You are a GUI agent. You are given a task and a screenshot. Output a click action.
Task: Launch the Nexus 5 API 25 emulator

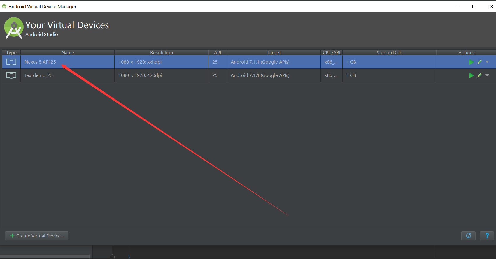pos(471,62)
